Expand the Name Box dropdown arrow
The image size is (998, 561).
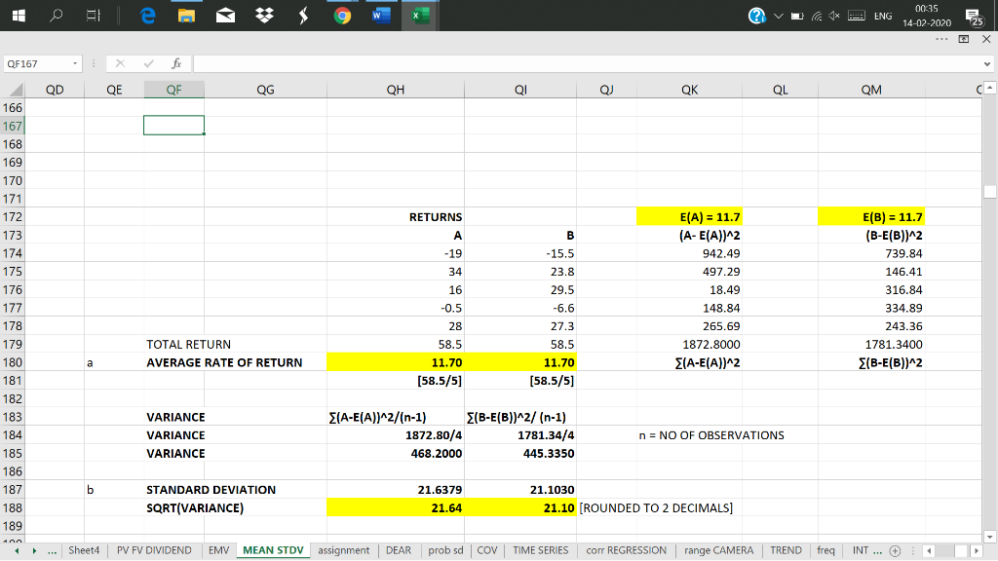75,63
